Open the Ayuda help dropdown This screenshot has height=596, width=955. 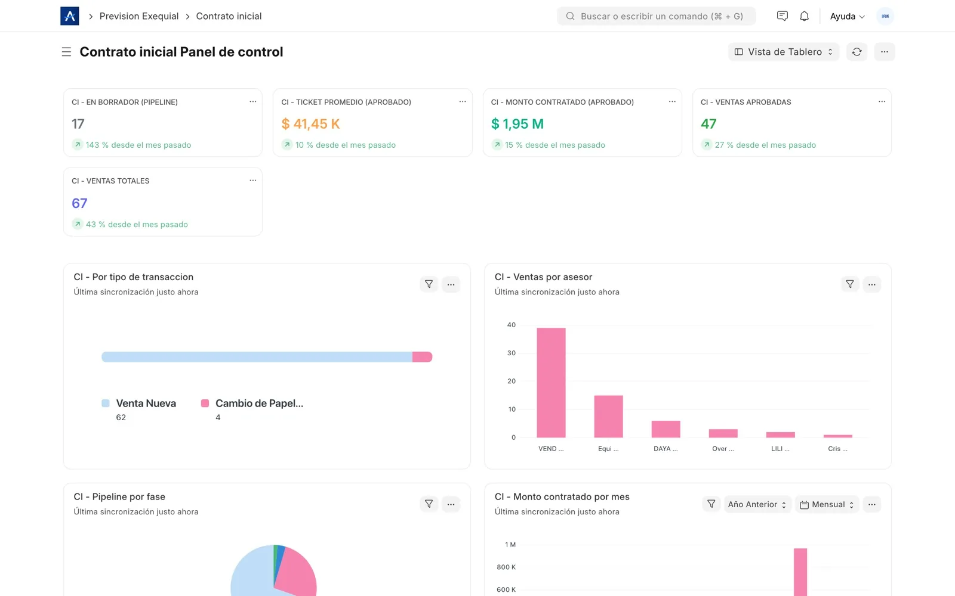coord(848,16)
